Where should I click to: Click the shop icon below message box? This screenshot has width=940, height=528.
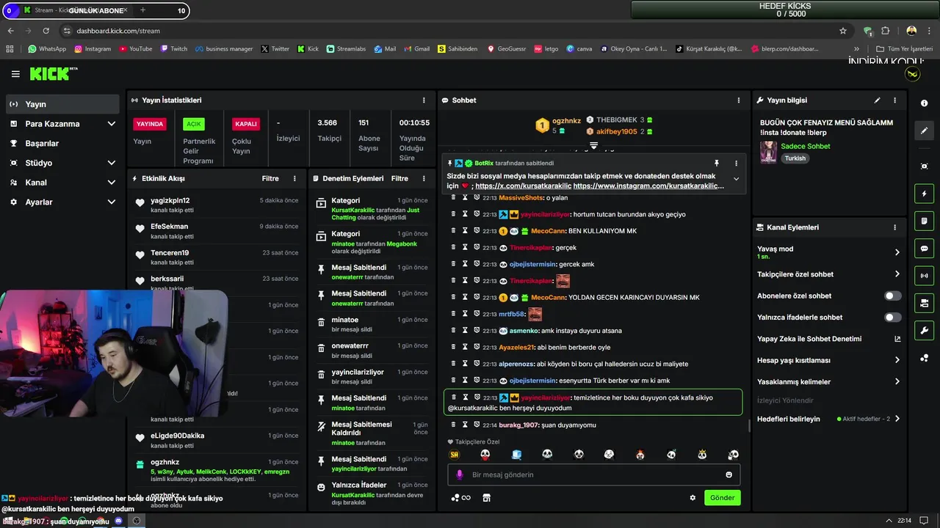tap(486, 498)
